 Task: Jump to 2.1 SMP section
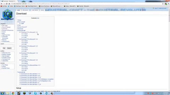click(22, 23)
